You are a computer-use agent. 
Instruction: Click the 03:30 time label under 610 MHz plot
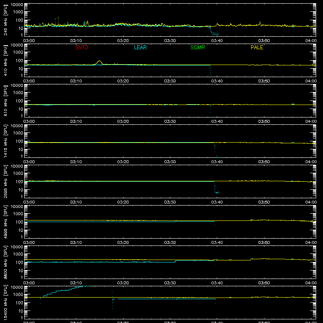pyautogui.click(x=170, y=122)
